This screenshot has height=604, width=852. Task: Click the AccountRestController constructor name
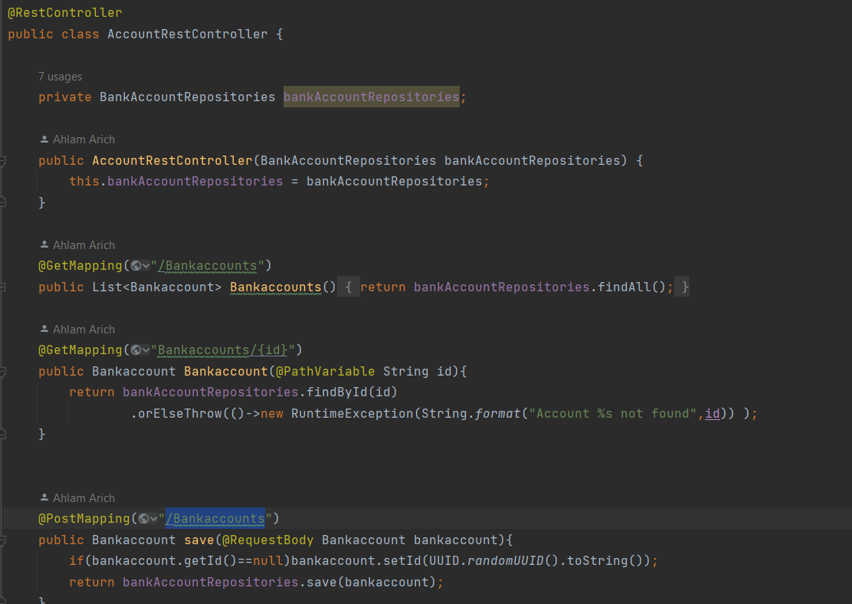172,161
